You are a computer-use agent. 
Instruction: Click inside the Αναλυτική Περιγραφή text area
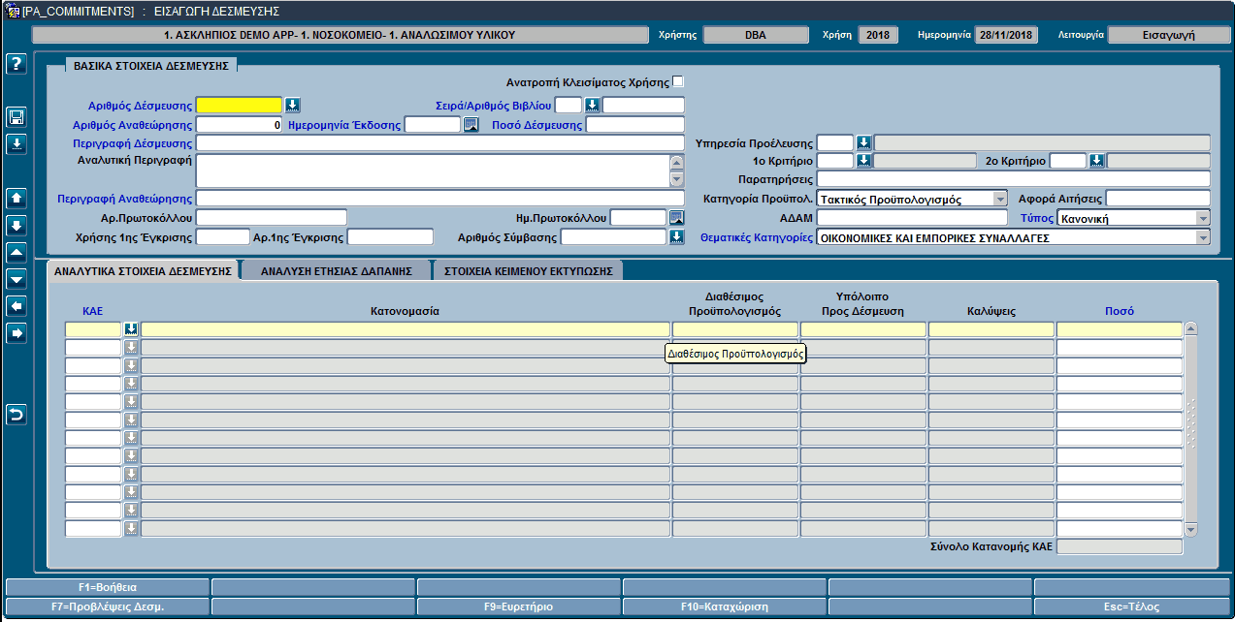[x=433, y=171]
